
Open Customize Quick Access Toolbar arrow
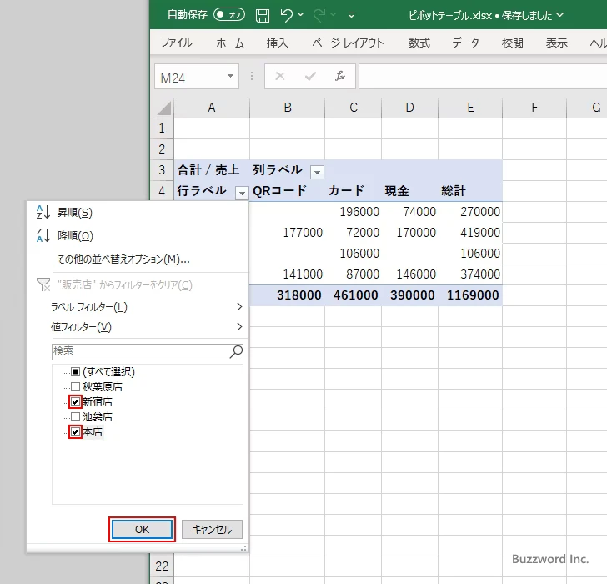pos(352,16)
